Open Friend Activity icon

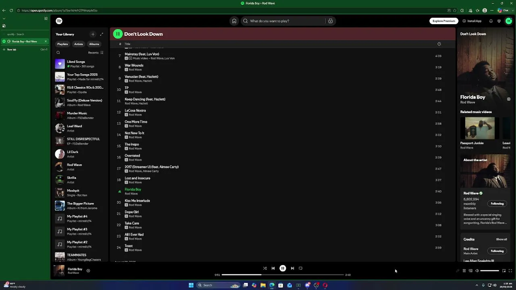click(x=499, y=21)
